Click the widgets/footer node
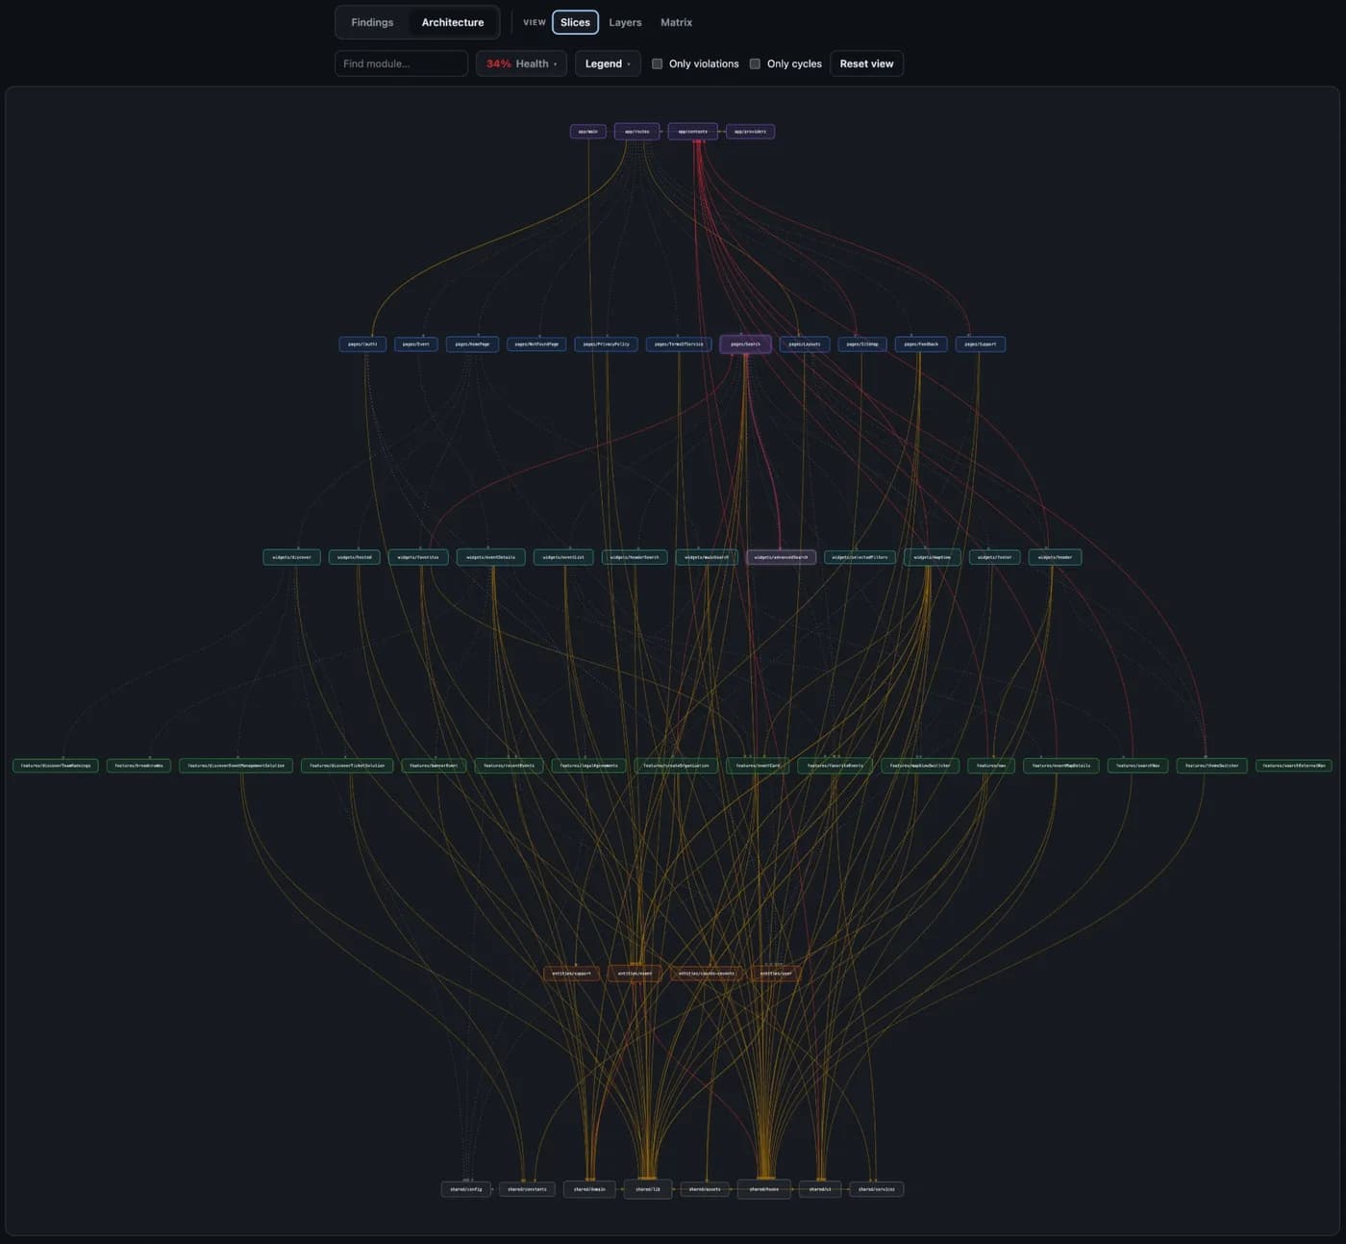1346x1244 pixels. click(994, 557)
